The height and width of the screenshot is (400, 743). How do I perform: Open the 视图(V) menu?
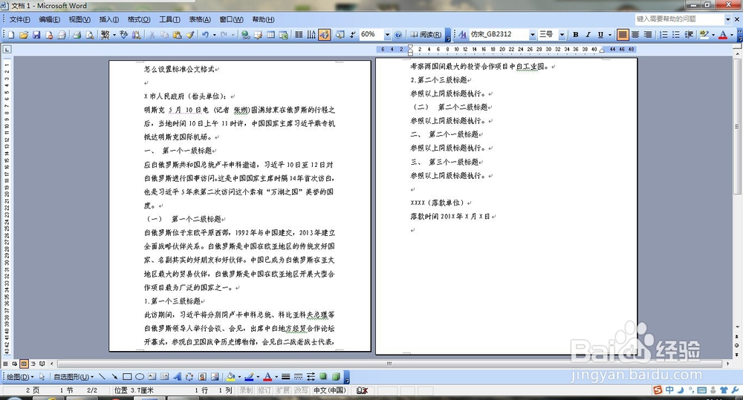80,19
